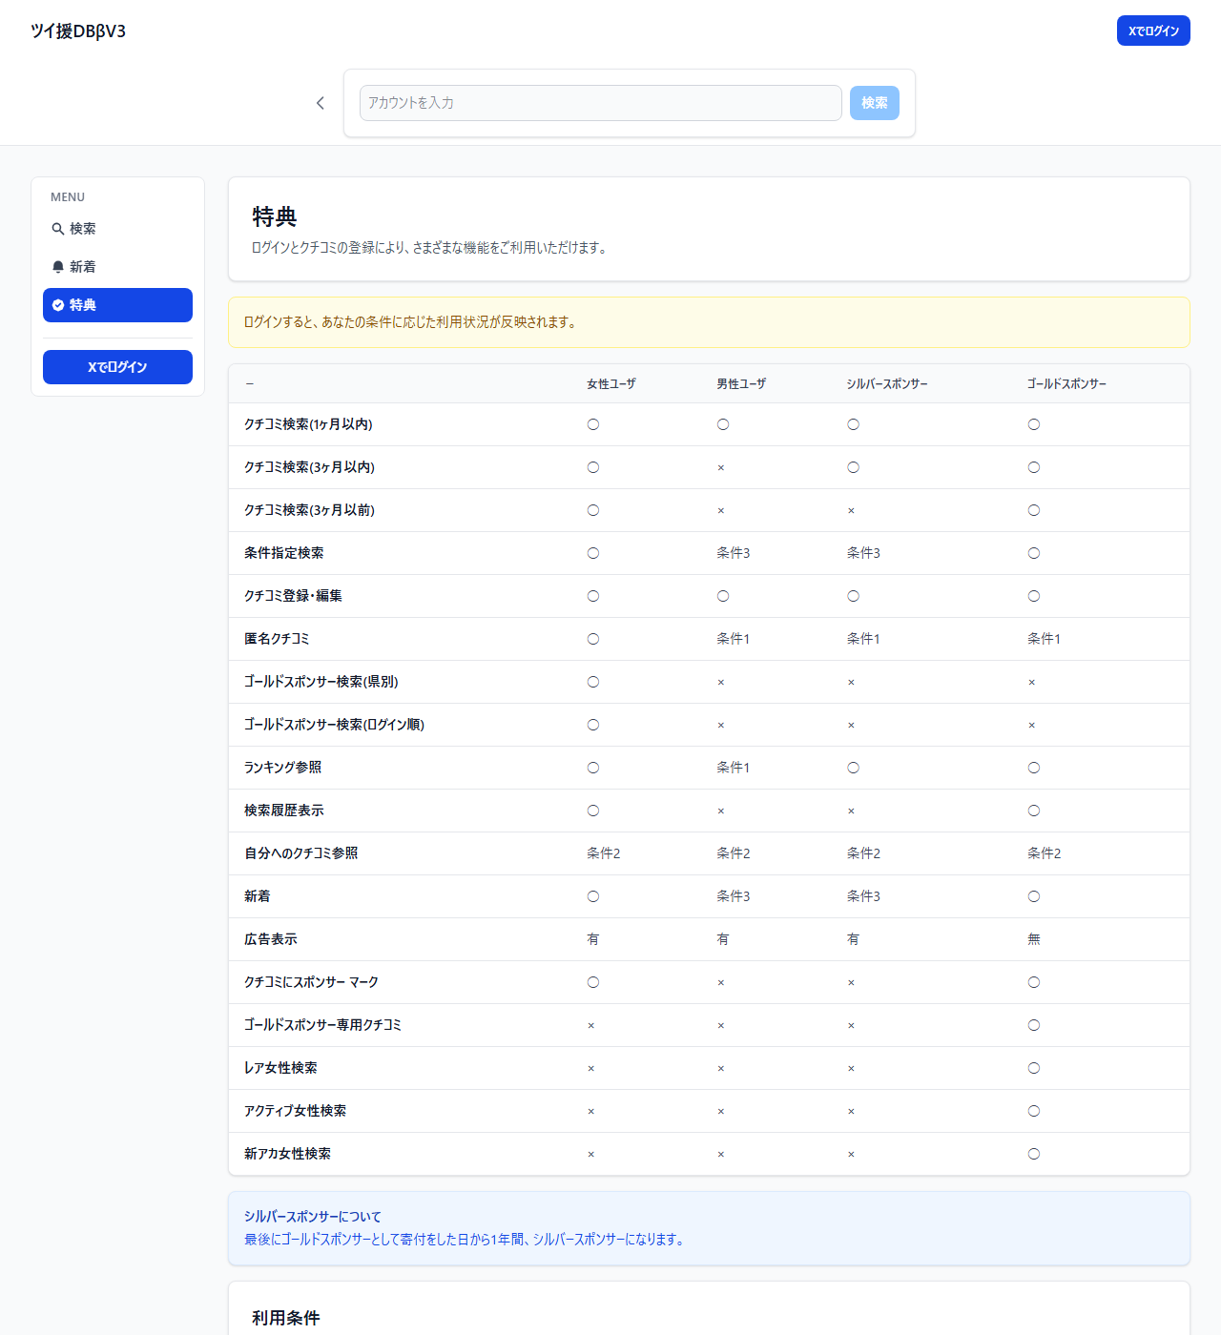Click 有 in 広告表示 女性ユーザ cell

pyautogui.click(x=592, y=939)
